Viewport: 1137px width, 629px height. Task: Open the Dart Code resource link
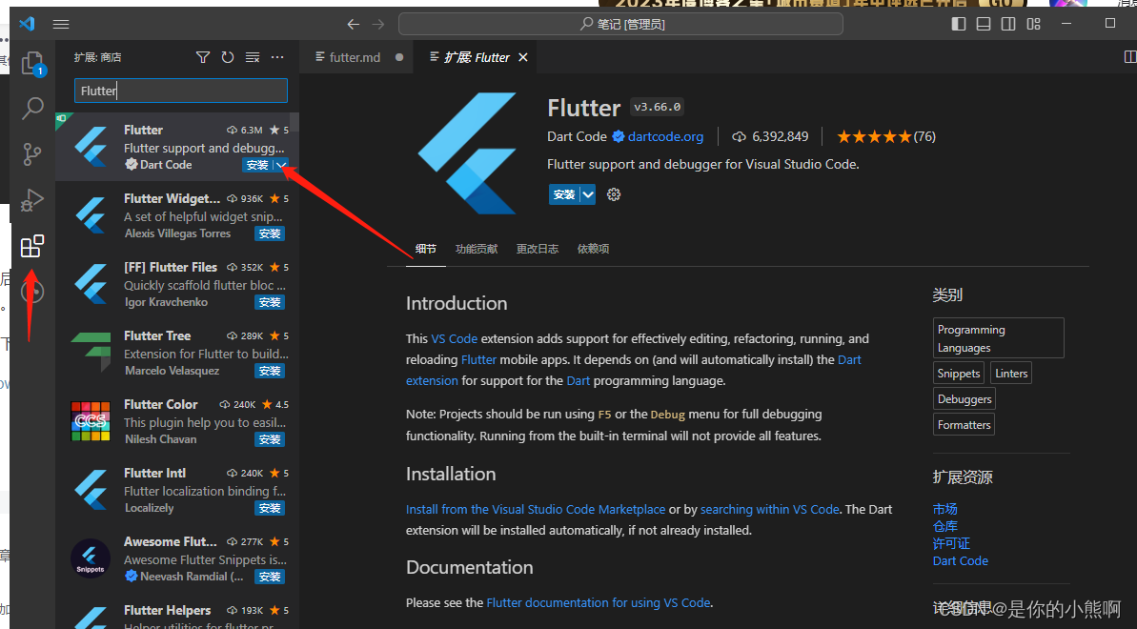tap(961, 560)
